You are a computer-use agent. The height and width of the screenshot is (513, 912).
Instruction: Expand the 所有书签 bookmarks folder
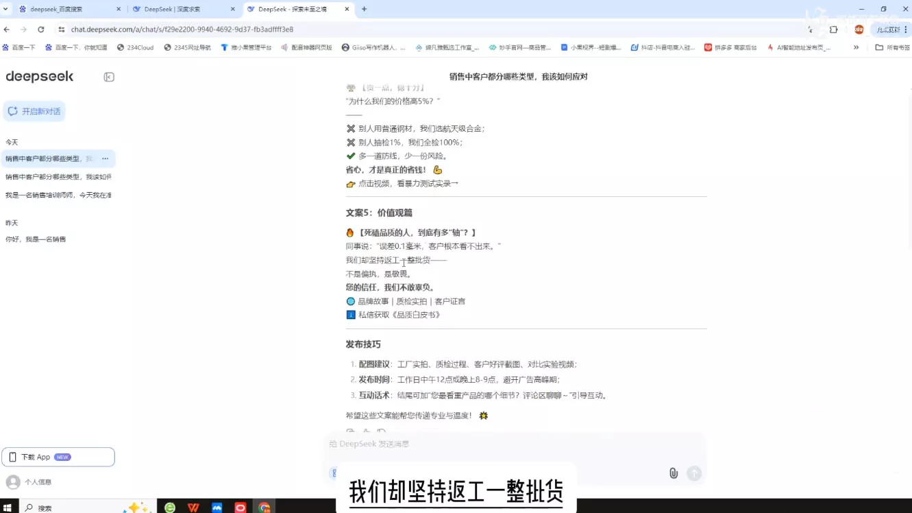pos(891,47)
